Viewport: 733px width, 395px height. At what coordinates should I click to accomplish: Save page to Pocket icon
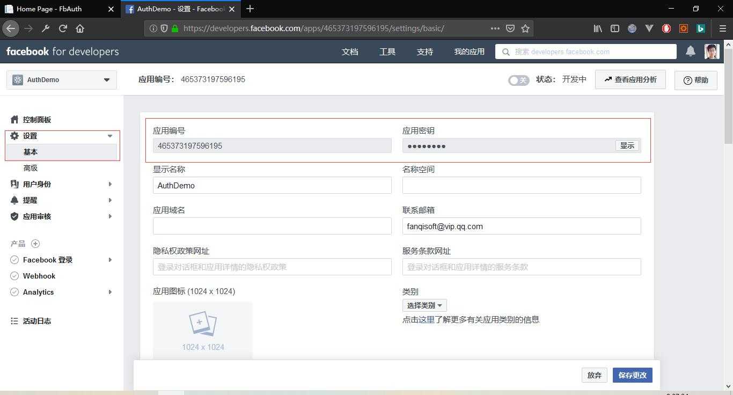coord(510,28)
